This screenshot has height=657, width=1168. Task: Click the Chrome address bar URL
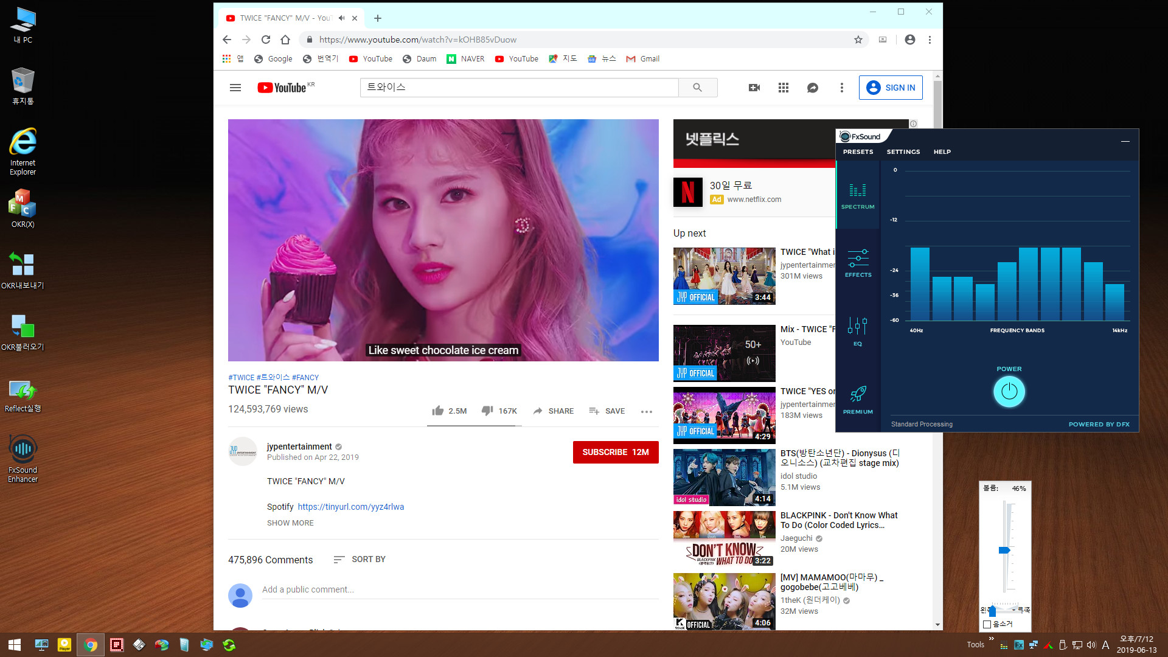[x=418, y=40]
